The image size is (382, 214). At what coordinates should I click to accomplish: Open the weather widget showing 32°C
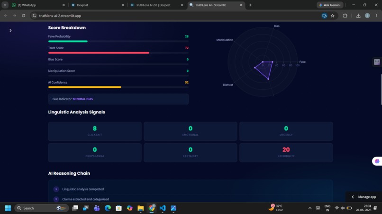click(x=276, y=208)
